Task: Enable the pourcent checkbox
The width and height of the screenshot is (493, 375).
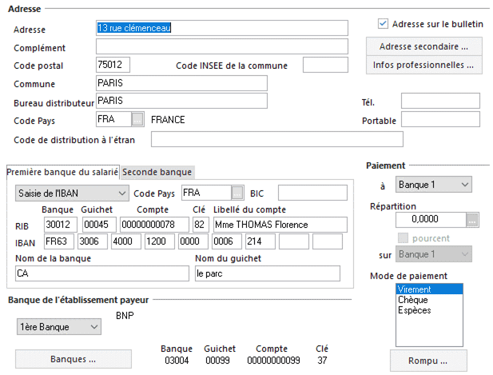Action: point(403,238)
